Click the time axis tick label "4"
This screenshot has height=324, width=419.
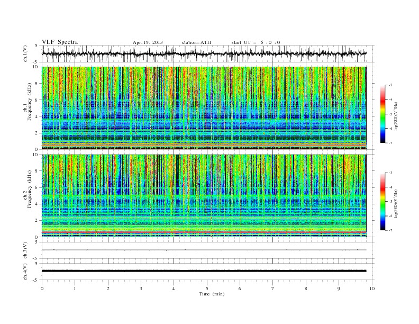click(x=174, y=289)
